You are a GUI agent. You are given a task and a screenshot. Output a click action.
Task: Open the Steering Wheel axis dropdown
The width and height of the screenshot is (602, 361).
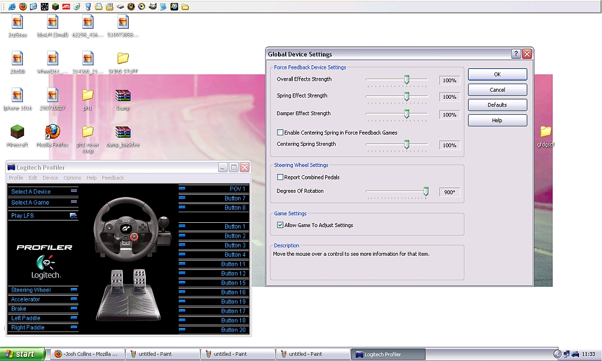click(73, 290)
